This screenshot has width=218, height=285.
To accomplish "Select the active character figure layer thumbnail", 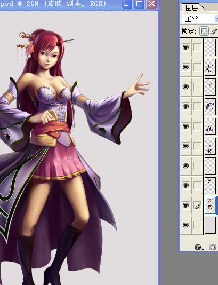I will tap(211, 205).
